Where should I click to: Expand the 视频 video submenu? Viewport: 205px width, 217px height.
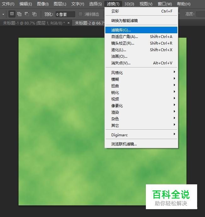(141, 99)
